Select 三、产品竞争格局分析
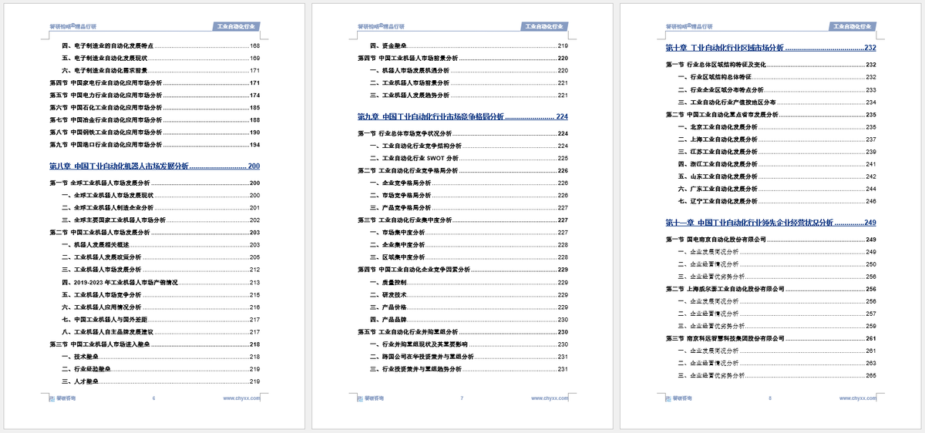Screen dimensions: 925x433 (469, 208)
